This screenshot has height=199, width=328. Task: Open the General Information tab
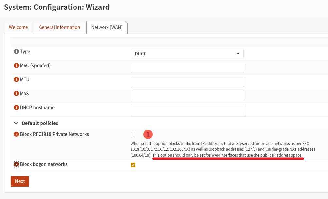(x=59, y=27)
